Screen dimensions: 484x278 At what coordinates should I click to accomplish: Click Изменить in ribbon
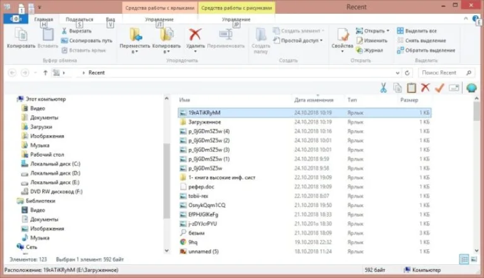tap(372, 40)
